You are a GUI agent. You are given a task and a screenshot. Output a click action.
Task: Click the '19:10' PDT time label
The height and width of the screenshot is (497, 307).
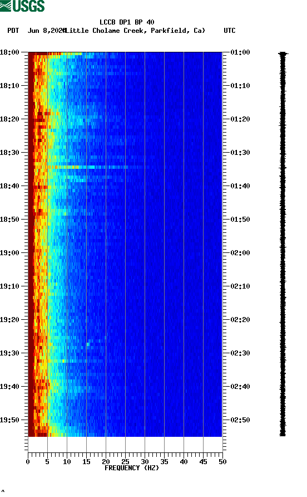click(x=10, y=286)
